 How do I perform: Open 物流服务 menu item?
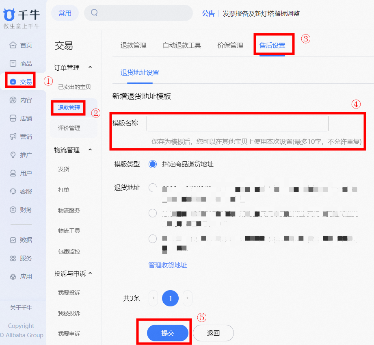coord(69,210)
